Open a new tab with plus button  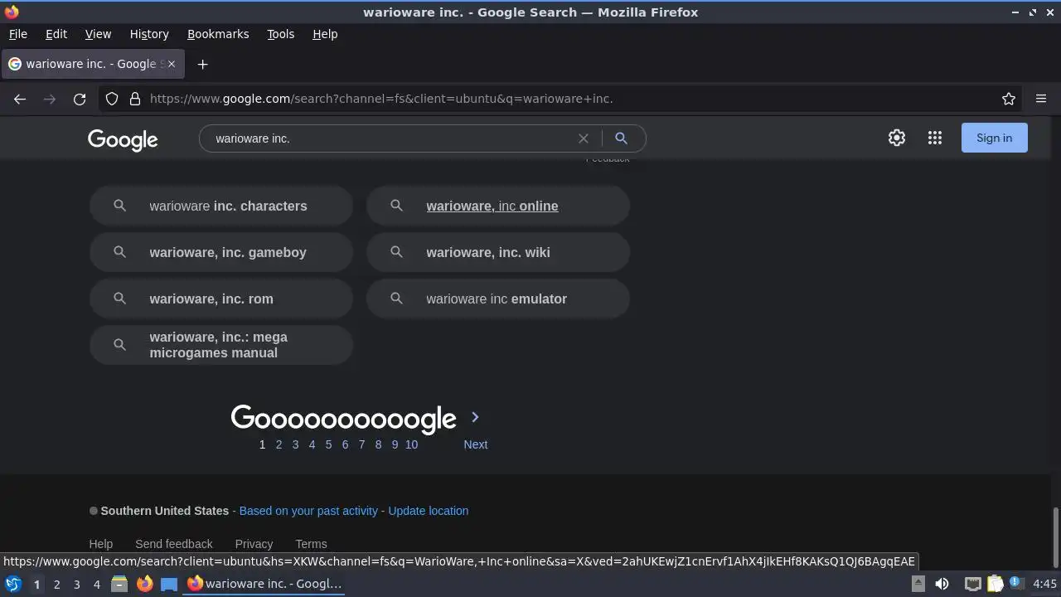202,64
